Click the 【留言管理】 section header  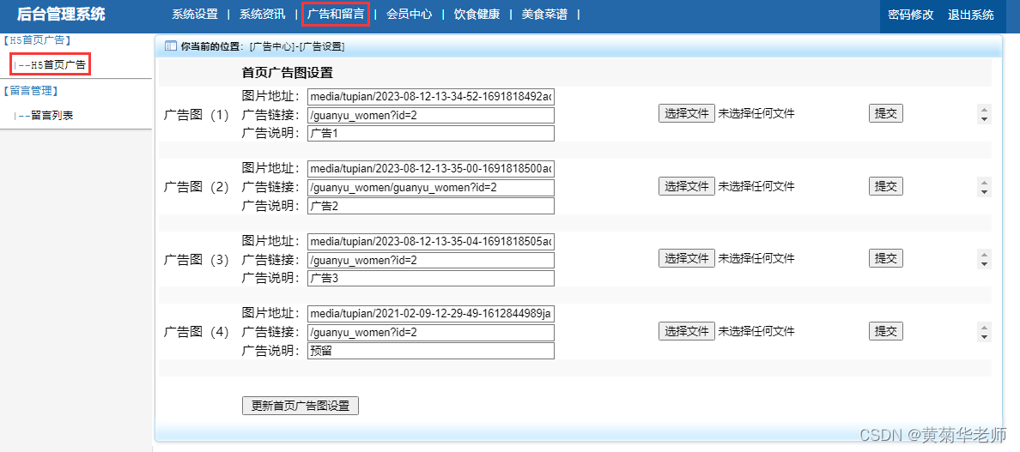[x=31, y=91]
